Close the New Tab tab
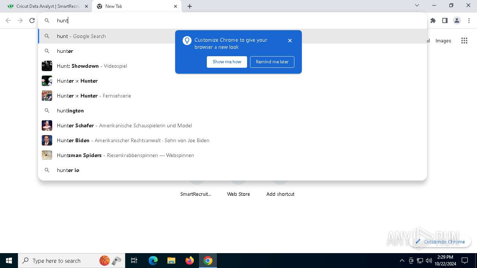This screenshot has width=477, height=268. coord(176,6)
